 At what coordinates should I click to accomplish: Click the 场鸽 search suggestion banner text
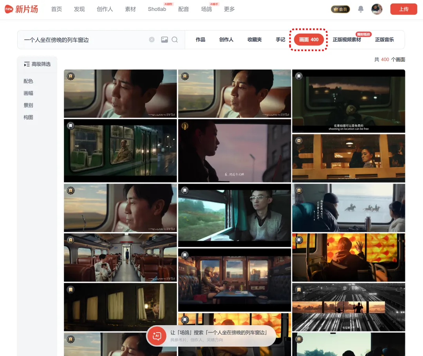[219, 333]
